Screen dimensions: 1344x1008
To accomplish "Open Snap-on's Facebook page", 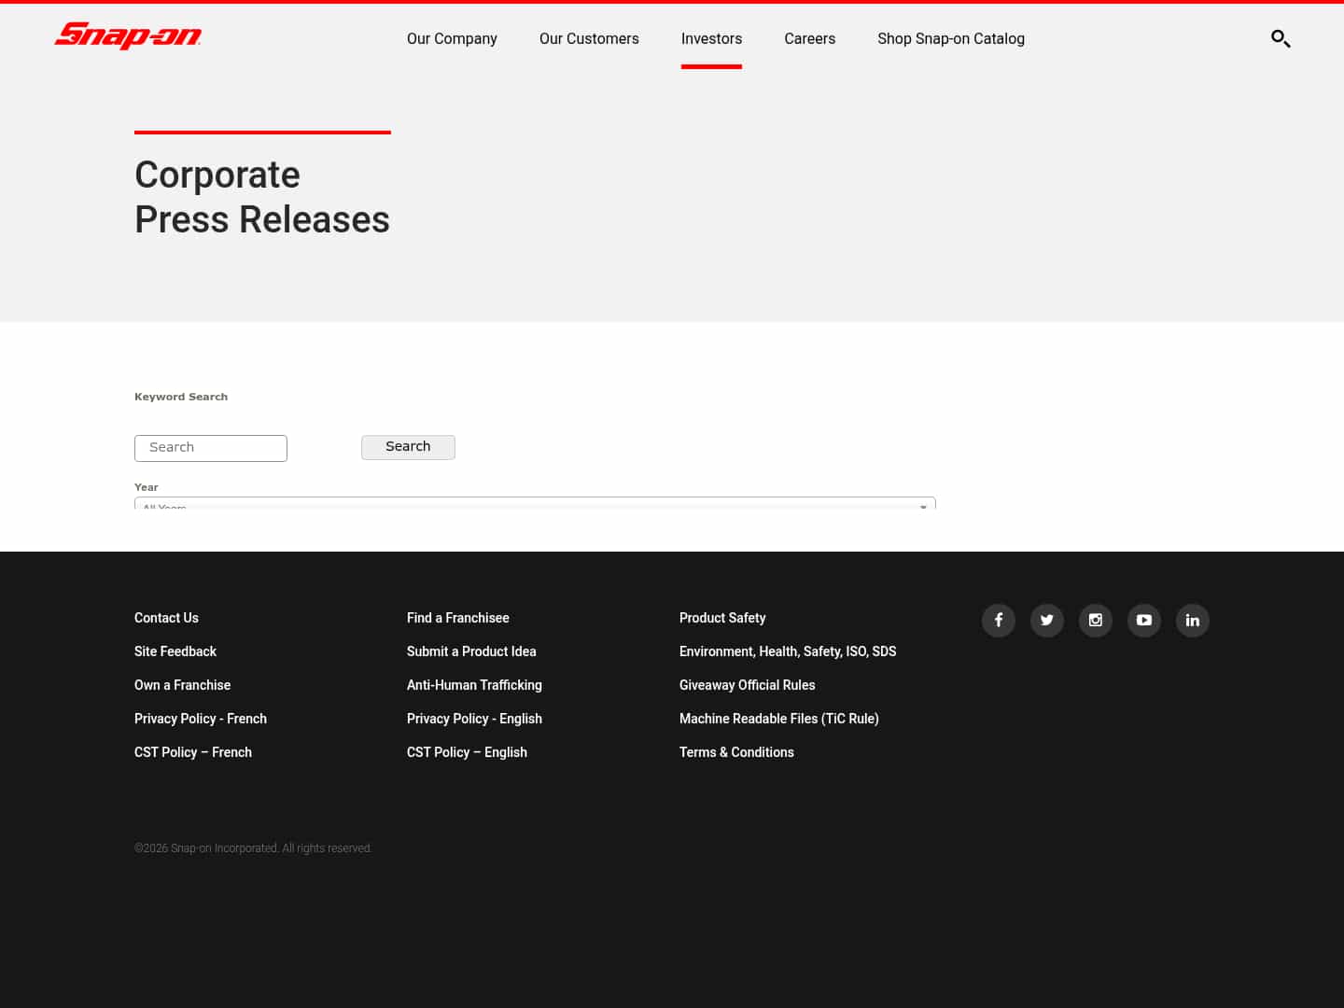I will tap(999, 621).
